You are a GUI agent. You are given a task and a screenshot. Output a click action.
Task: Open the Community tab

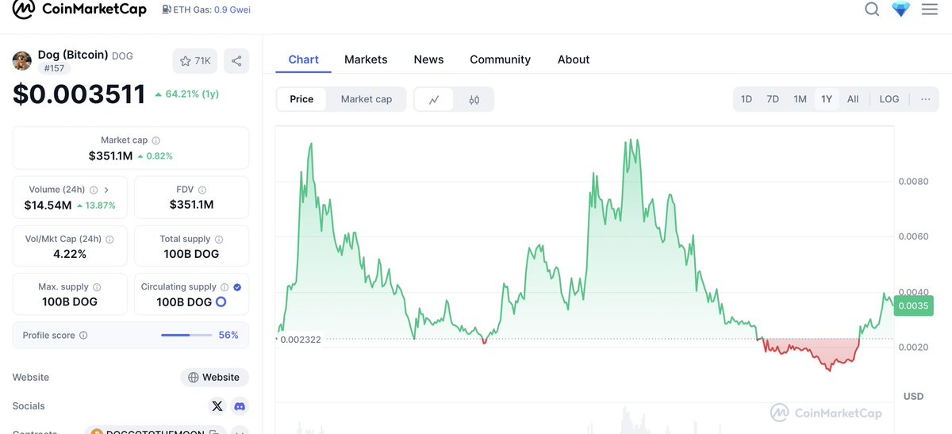[x=500, y=60]
